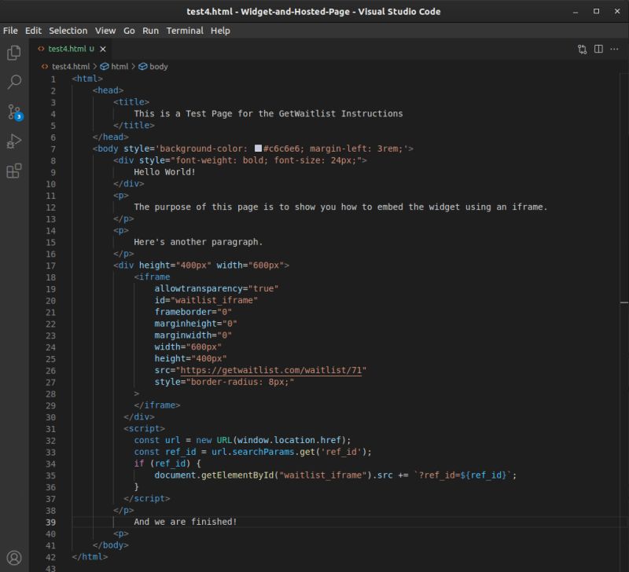Viewport: 629px width, 572px height.
Task: Click the html breadcrumb segment
Action: click(x=120, y=67)
